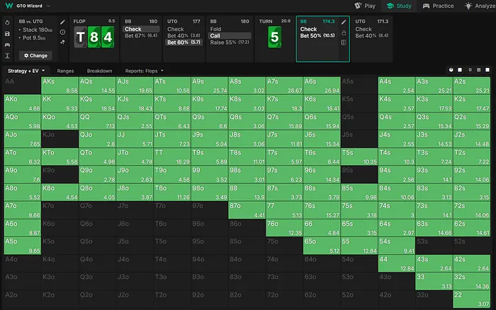Click the book icon in BB action card
The width and height of the screenshot is (496, 310).
(344, 42)
